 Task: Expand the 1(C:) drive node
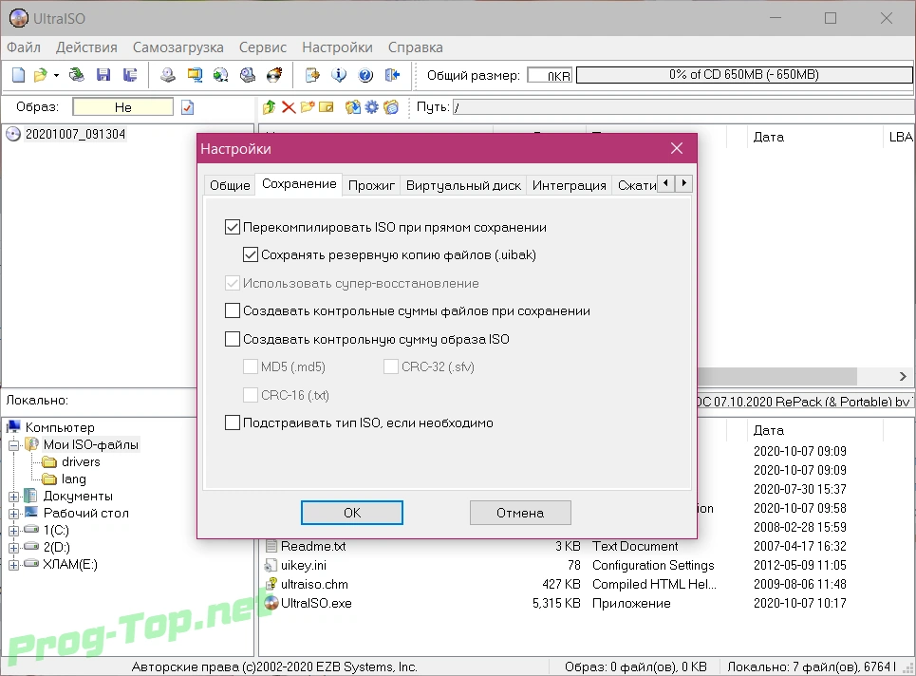point(14,531)
